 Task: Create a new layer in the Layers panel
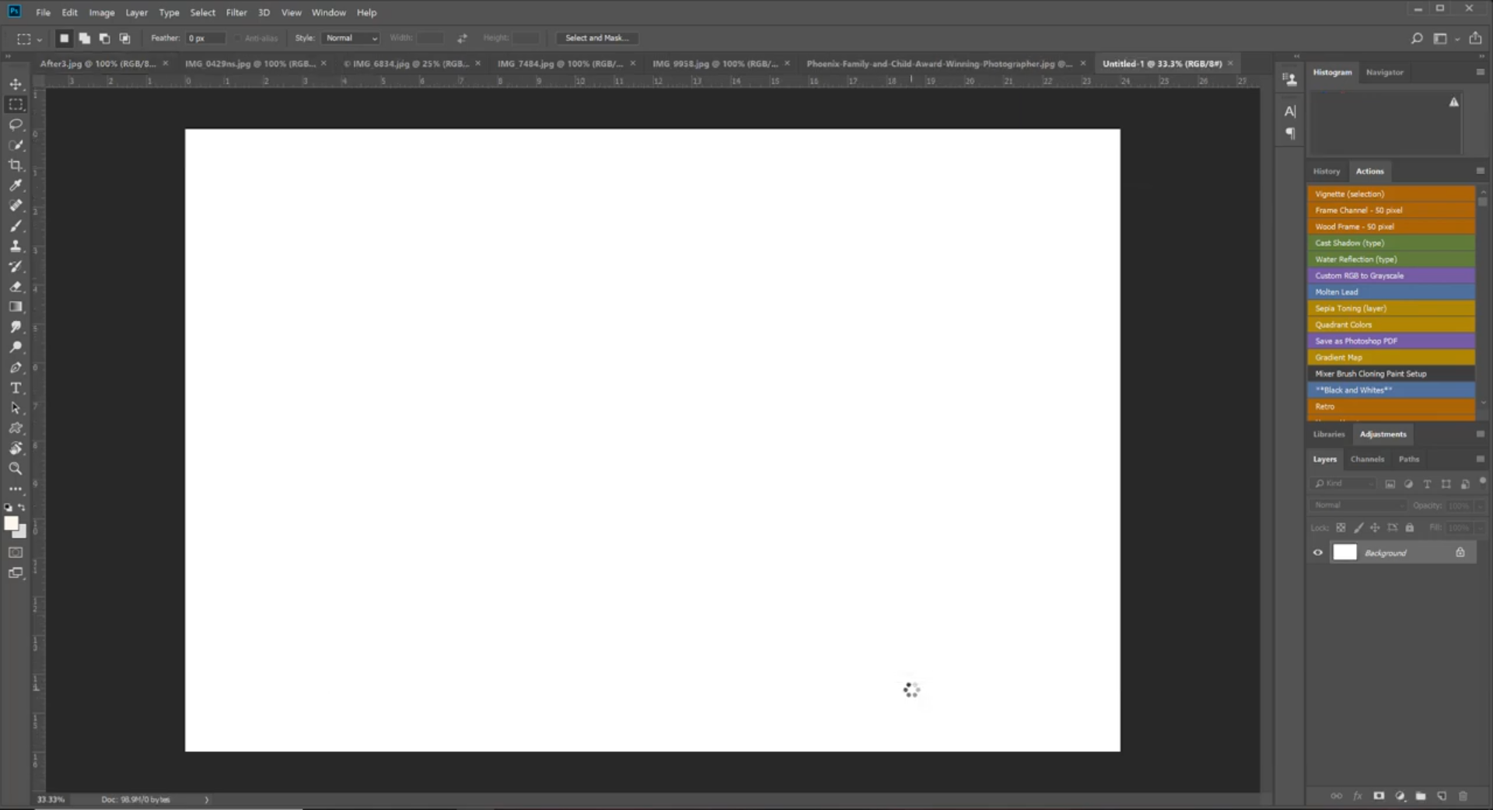1441,796
